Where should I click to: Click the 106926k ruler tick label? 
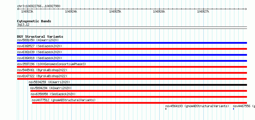point(159,11)
